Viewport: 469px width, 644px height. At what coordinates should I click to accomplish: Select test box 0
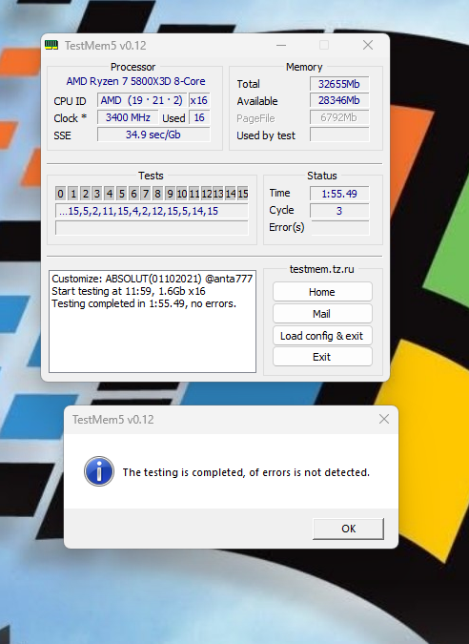coord(60,194)
